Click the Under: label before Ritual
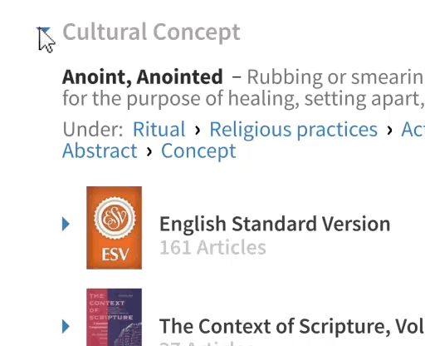425x346 pixels. 93,130
